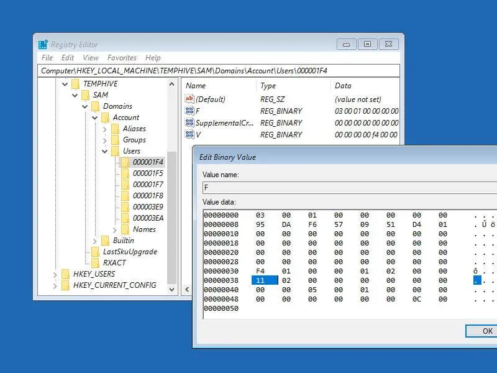This screenshot has width=497, height=373.
Task: Click the highlighted byte 11 at offset 00000038
Action: pyautogui.click(x=265, y=280)
